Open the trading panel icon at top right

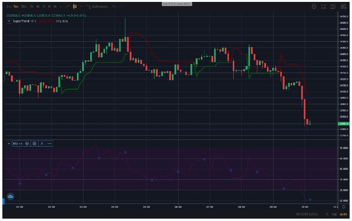pyautogui.click(x=343, y=7)
